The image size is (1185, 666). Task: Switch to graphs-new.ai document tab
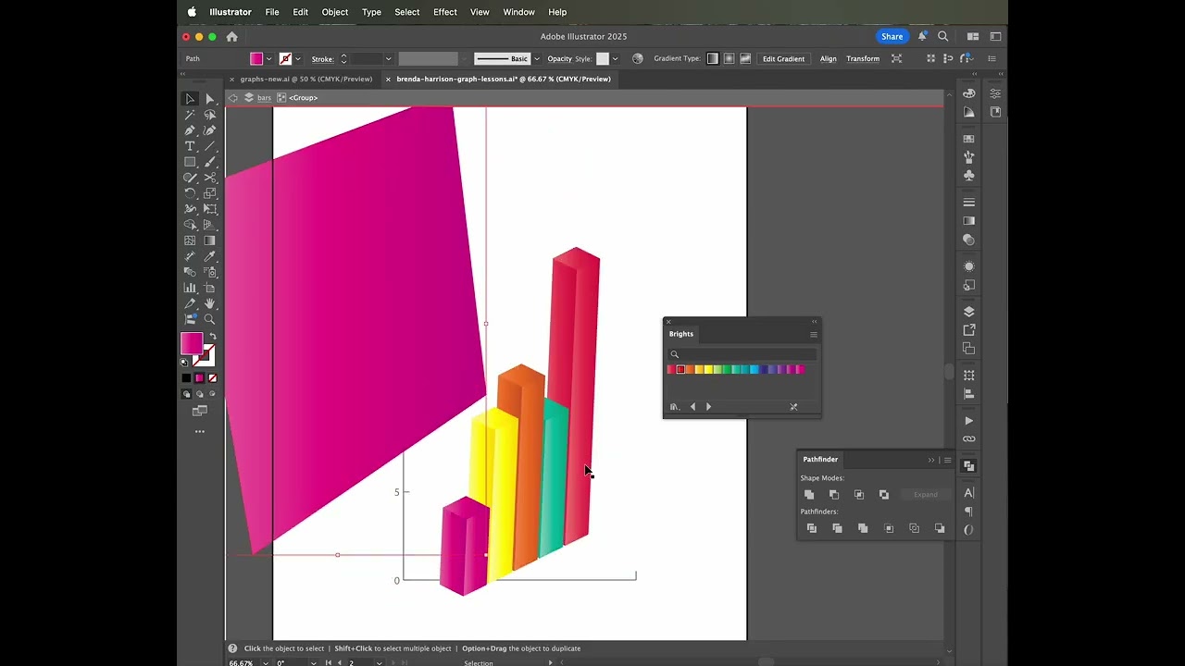[306, 79]
